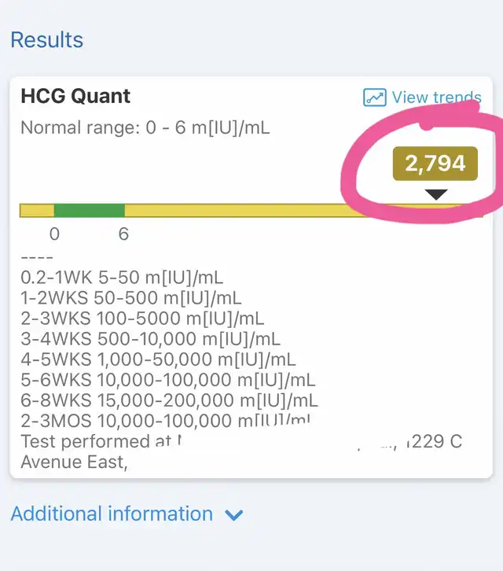The height and width of the screenshot is (571, 503).
Task: Click the 2-3WKS 100-5000 reference line
Action: pos(142,319)
